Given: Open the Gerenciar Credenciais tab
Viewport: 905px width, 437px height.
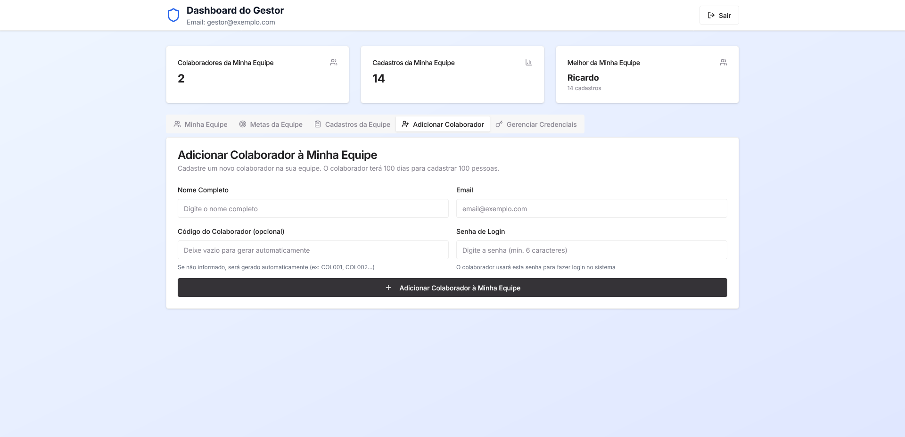Looking at the screenshot, I should pos(536,124).
